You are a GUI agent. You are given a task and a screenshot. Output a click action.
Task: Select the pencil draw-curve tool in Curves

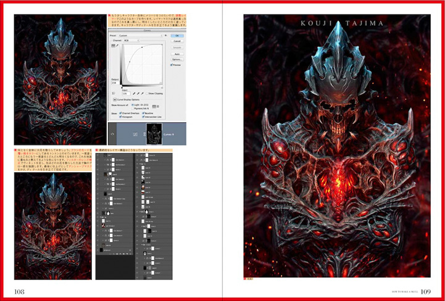coord(117,46)
